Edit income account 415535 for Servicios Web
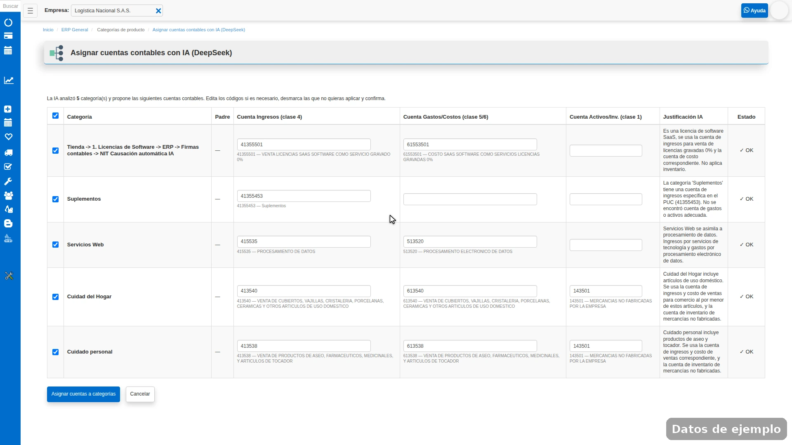 304,242
